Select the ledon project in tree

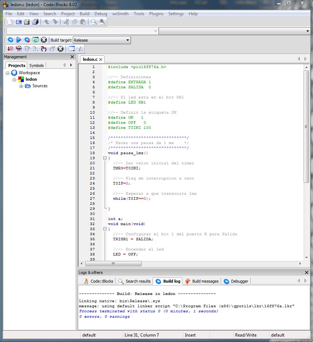tap(31, 79)
